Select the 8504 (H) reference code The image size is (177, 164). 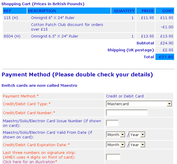(12, 36)
